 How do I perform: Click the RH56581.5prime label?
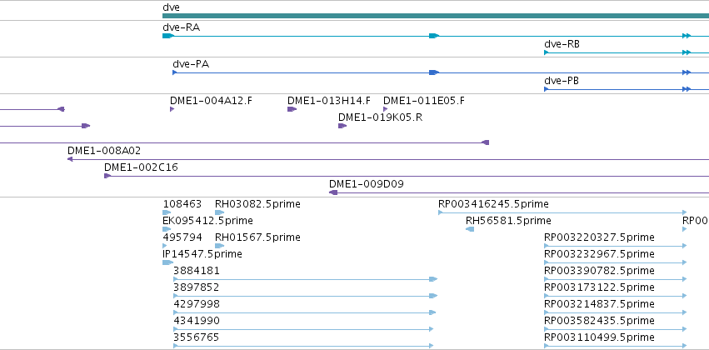click(x=508, y=221)
